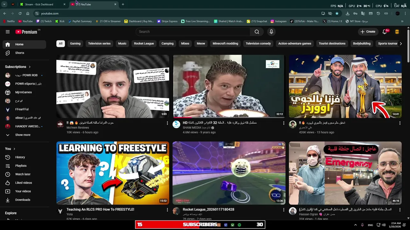Open Playlists in the sidebar
Image resolution: width=410 pixels, height=230 pixels.
pyautogui.click(x=24, y=166)
